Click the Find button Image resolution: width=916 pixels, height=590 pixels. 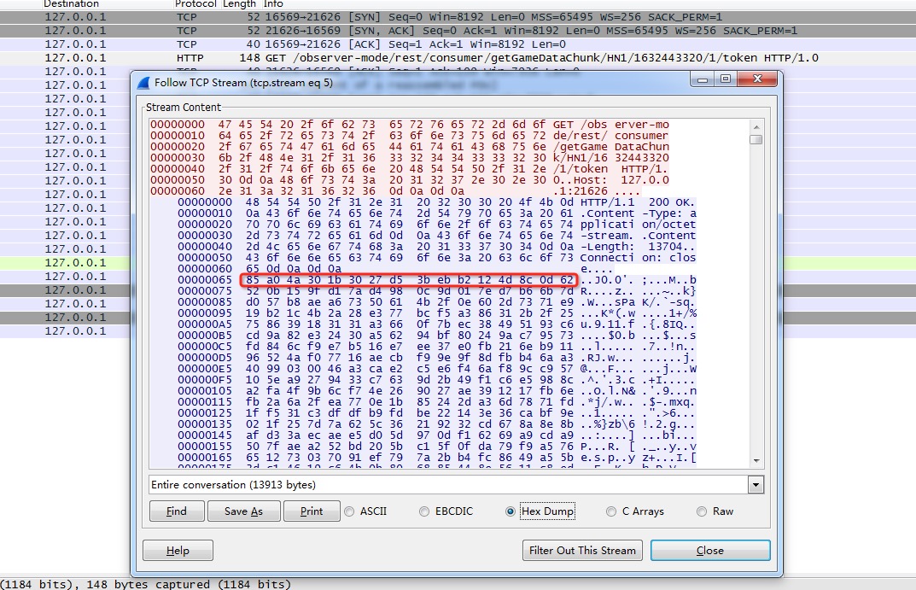[177, 511]
